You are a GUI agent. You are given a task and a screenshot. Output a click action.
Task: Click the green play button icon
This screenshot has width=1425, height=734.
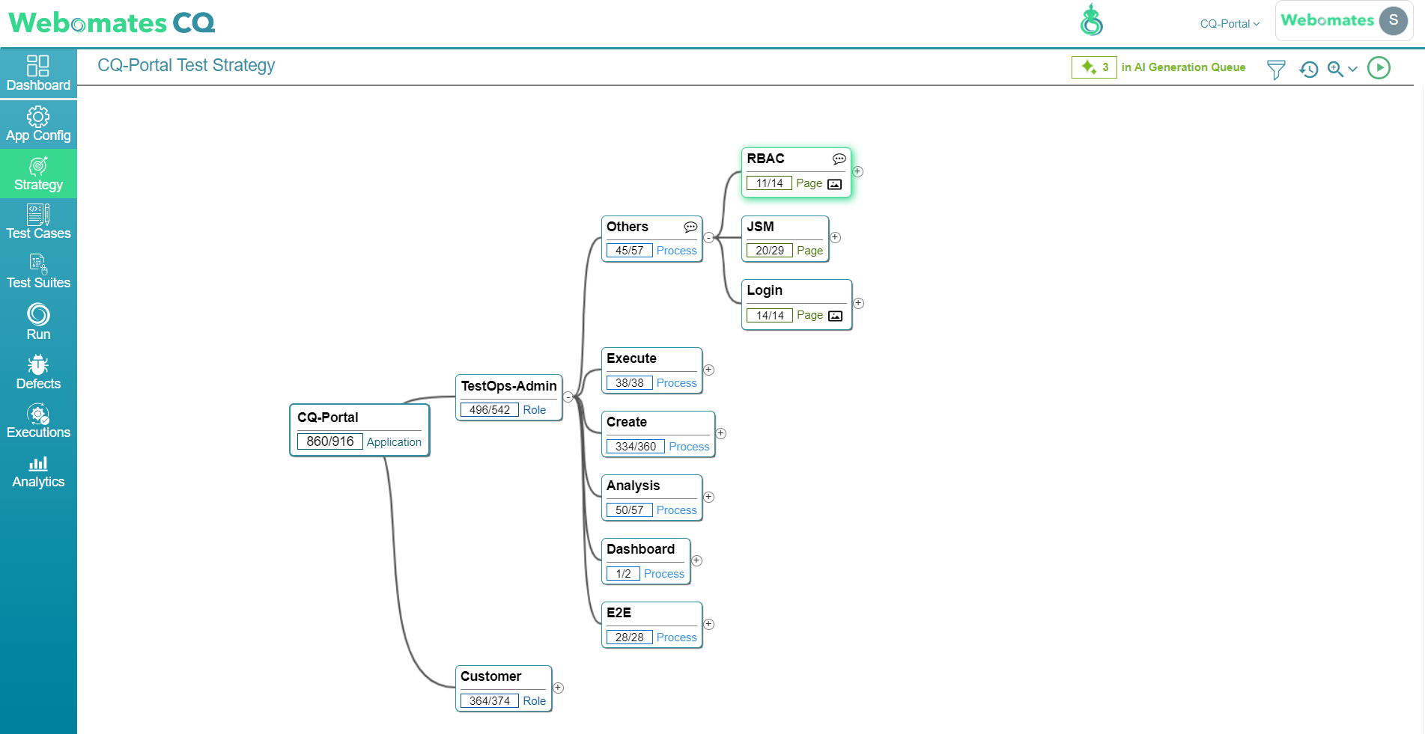(1379, 68)
